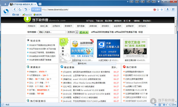The height and width of the screenshot is (107, 178).
Task: Expand hidden menus with double chevron
Action: pyautogui.click(x=128, y=1)
